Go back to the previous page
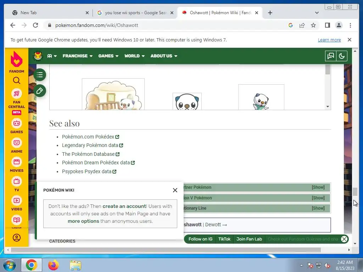Image resolution: width=363 pixels, height=272 pixels. tap(13, 25)
